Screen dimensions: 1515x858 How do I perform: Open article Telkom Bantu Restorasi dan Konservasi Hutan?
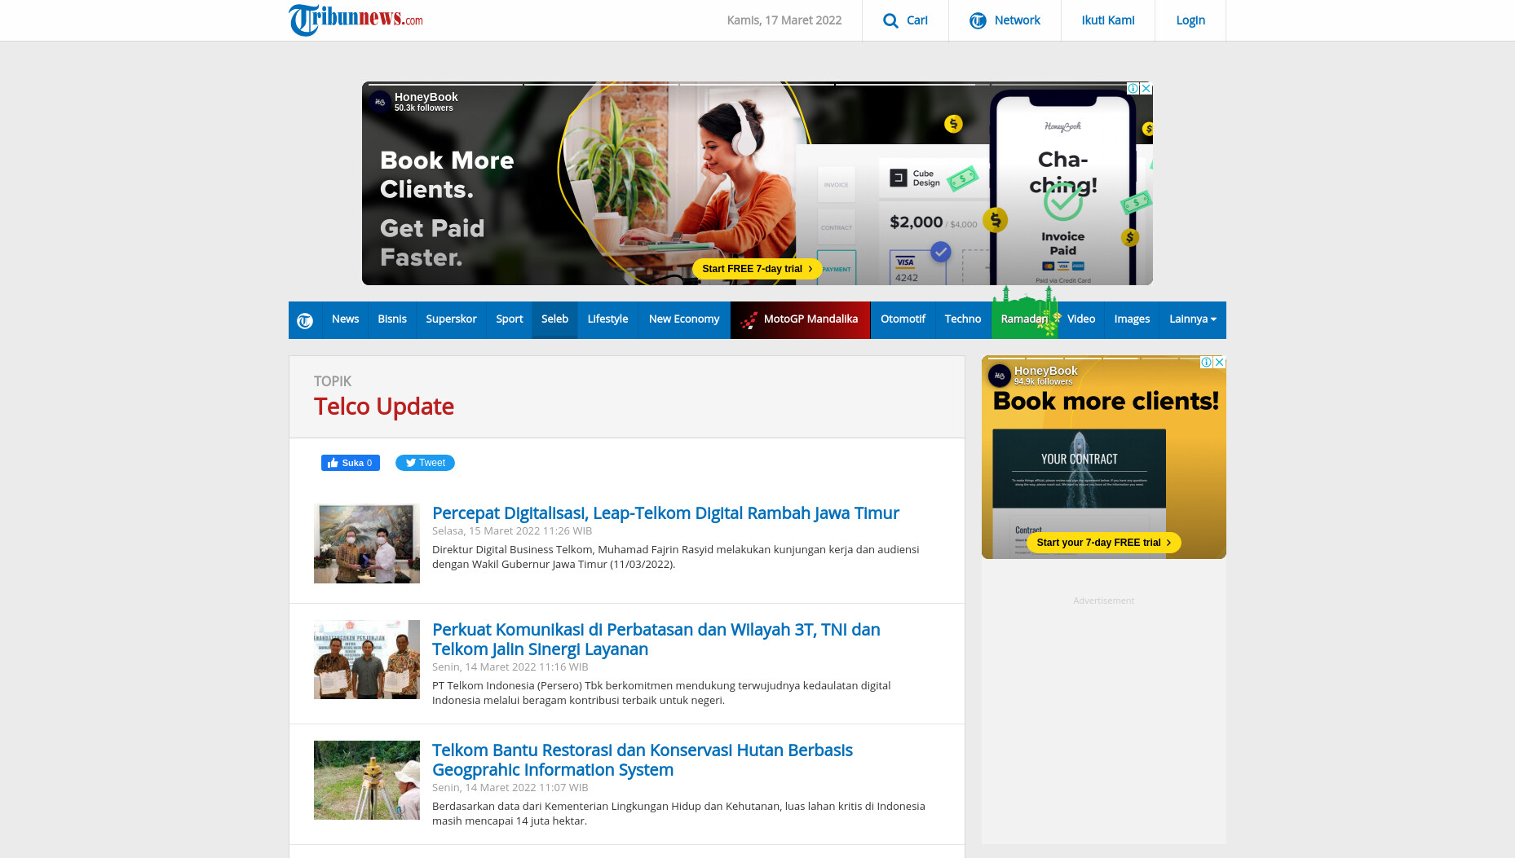[643, 760]
